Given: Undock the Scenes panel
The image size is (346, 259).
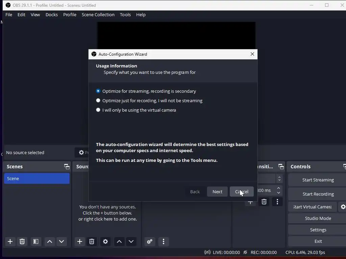Looking at the screenshot, I should coord(67,167).
